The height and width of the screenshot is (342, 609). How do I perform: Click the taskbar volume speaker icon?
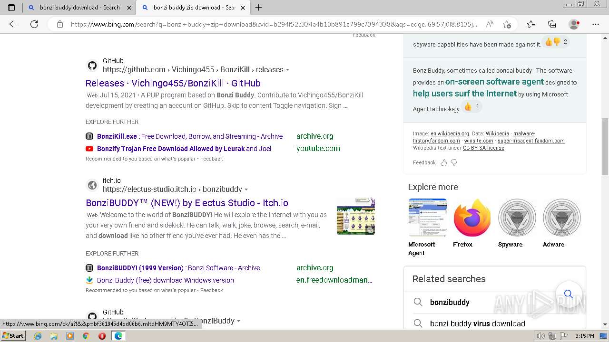click(540, 336)
